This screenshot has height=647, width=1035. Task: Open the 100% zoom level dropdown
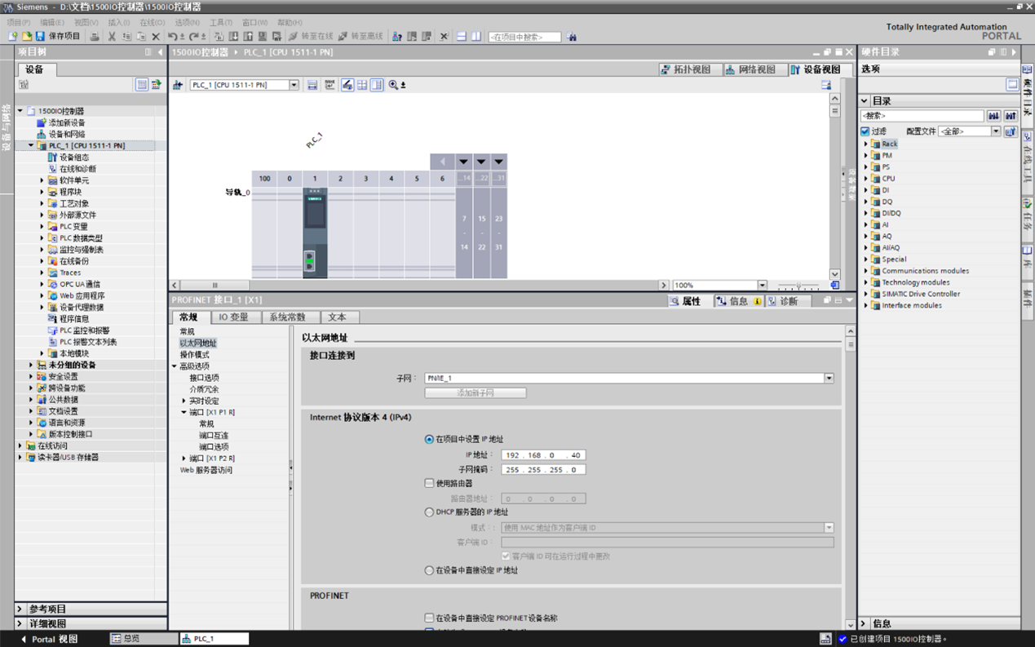(x=763, y=286)
